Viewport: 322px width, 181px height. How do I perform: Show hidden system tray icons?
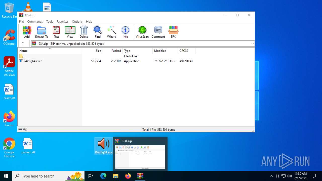271,176
